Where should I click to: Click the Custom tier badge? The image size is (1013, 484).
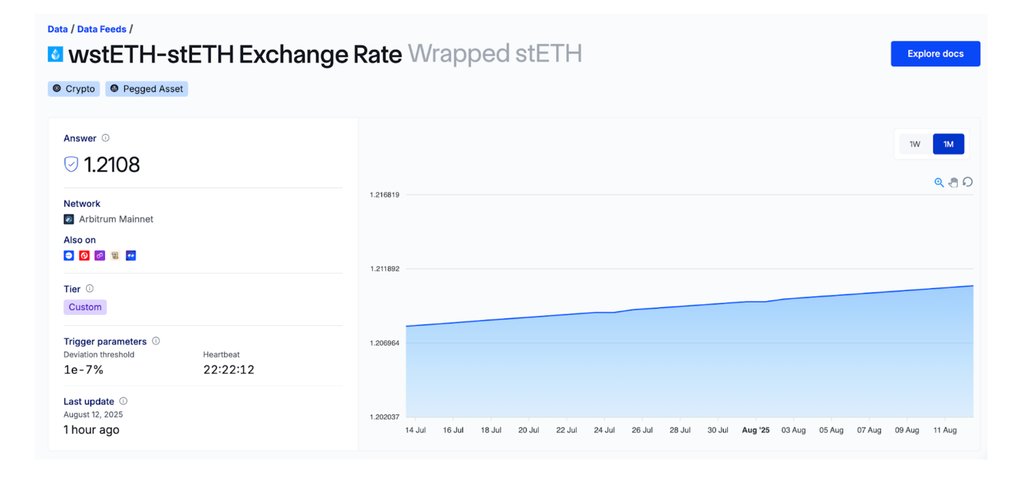(85, 307)
